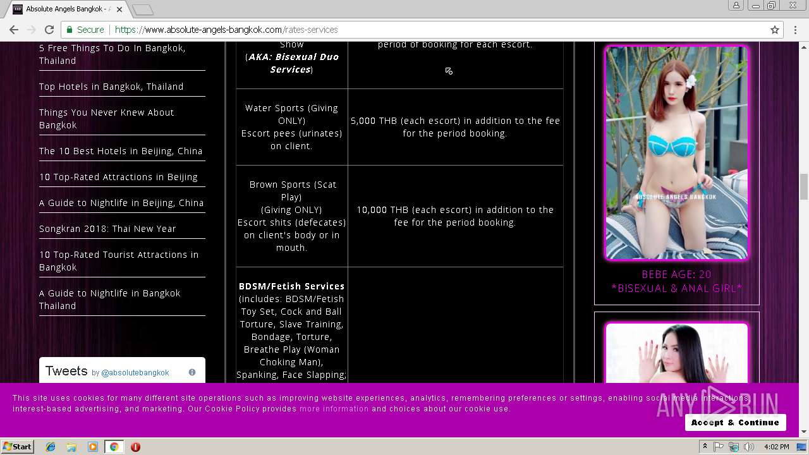The image size is (809, 455).
Task: Open 'A Guide to Nightlife in Bangkok Thailand'
Action: pyautogui.click(x=110, y=300)
